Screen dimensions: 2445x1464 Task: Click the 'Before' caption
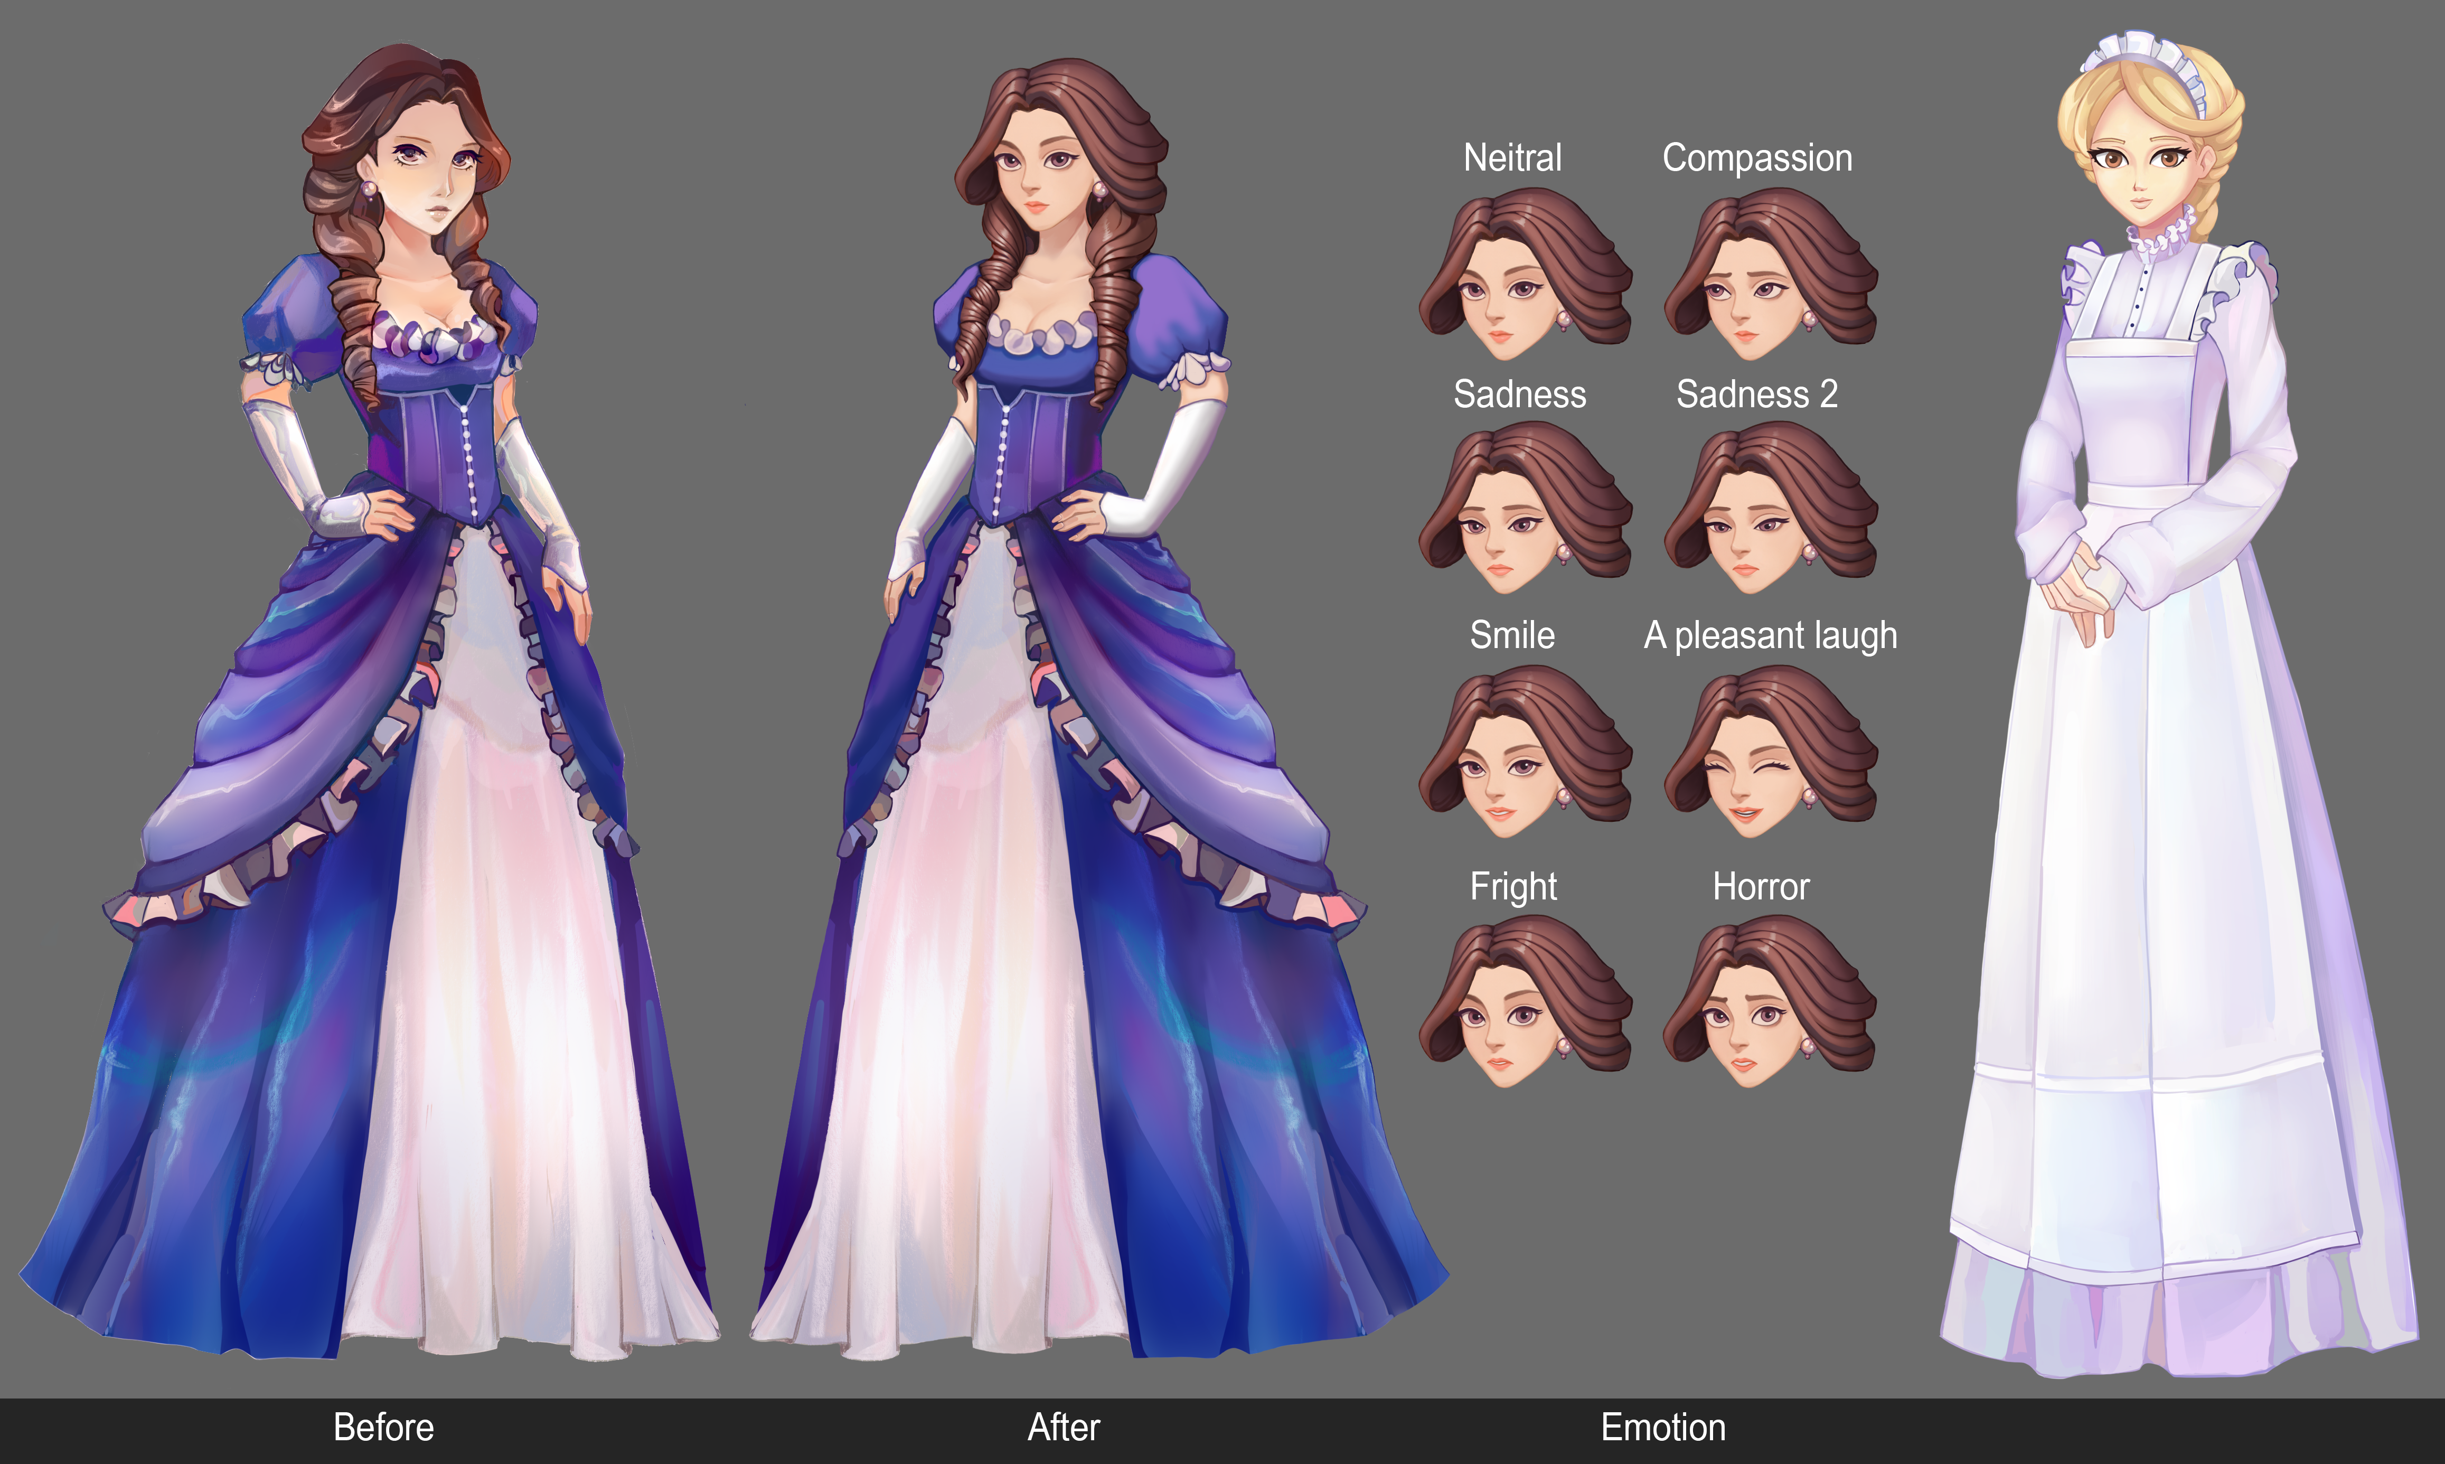coord(384,1428)
